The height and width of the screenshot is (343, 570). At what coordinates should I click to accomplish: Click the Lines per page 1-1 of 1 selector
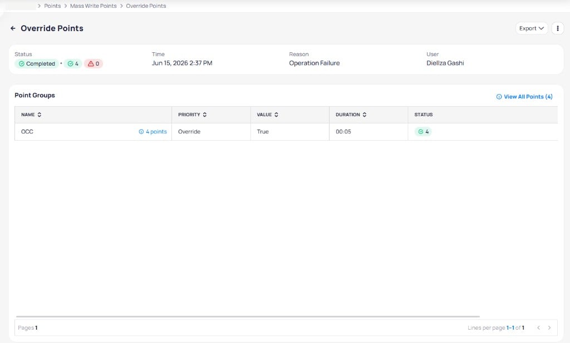point(496,328)
